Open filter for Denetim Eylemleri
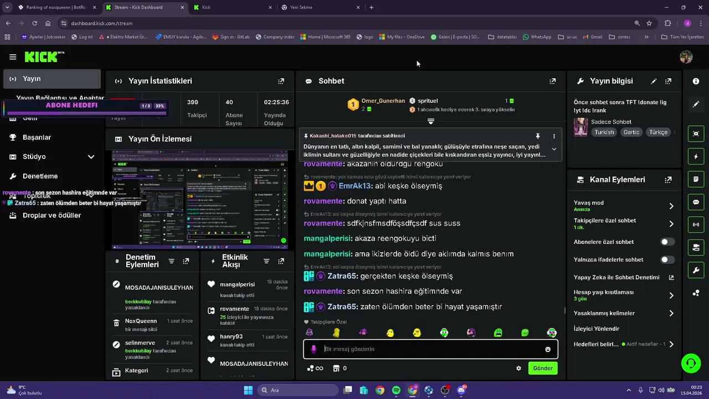This screenshot has height=399, width=709. pos(171,261)
